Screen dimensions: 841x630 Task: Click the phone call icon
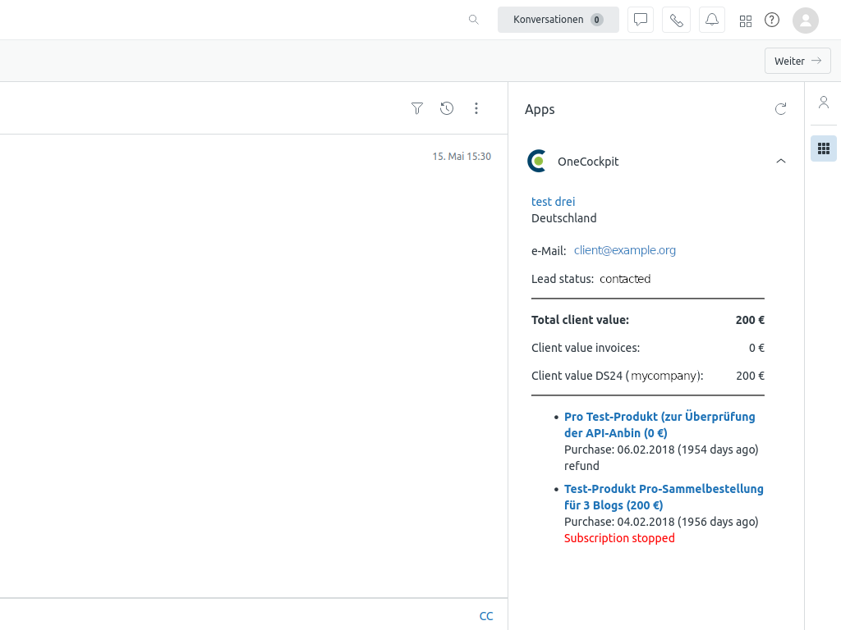676,20
